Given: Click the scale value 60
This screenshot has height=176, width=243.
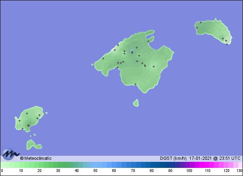Looking at the screenshot, I should coord(114,171).
